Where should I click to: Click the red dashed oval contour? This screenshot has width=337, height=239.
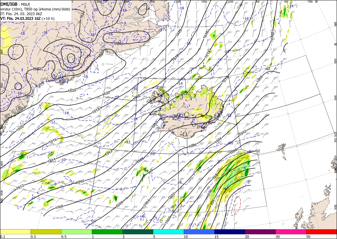click(x=236, y=206)
